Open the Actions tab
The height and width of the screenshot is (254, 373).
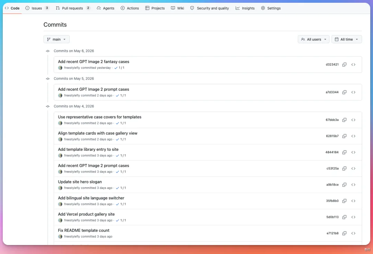pyautogui.click(x=130, y=8)
